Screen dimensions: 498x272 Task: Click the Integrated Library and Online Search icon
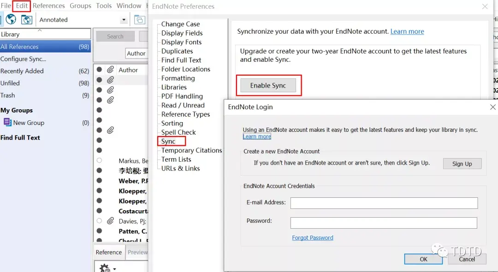click(27, 19)
